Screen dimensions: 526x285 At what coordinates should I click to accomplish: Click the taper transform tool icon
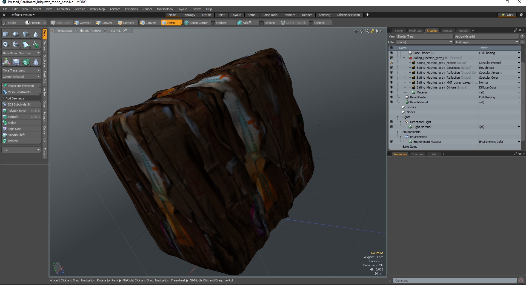(36, 62)
